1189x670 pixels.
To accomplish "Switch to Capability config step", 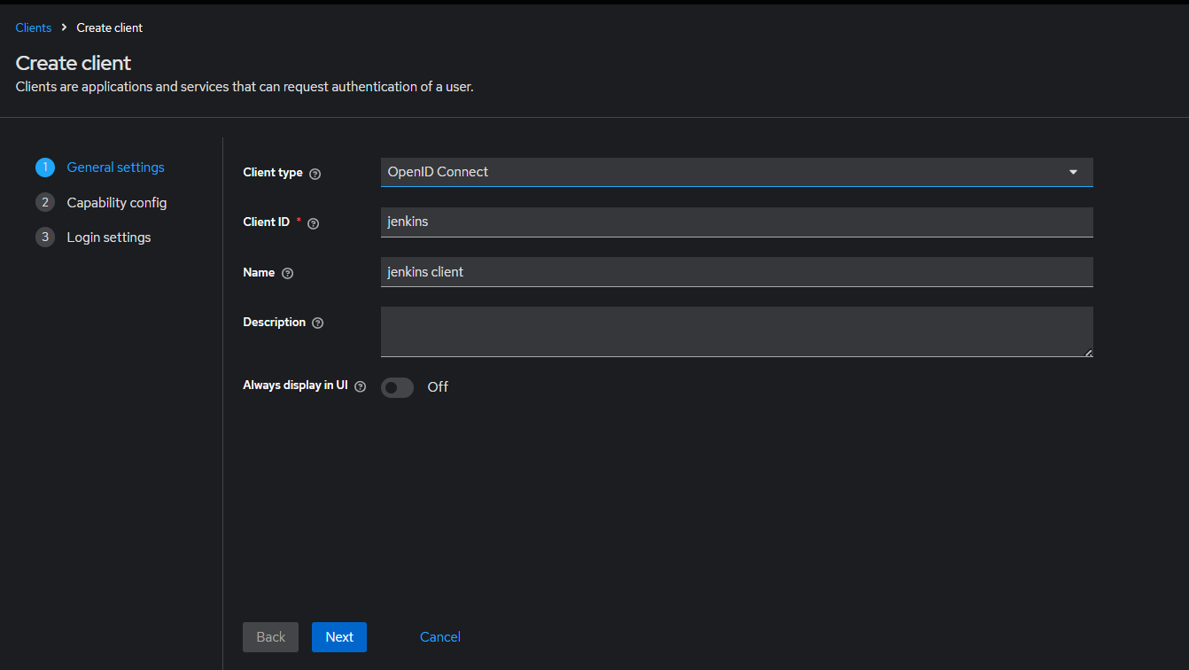I will click(116, 203).
